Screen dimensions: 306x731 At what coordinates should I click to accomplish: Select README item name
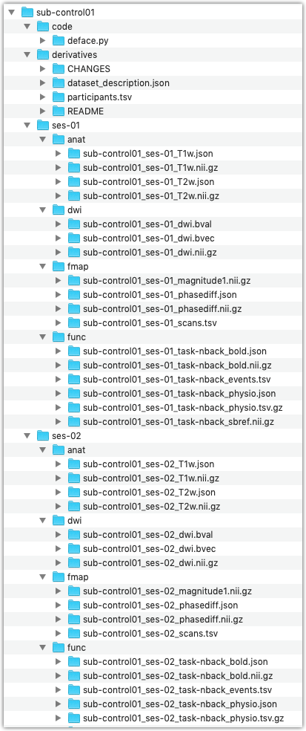pyautogui.click(x=85, y=111)
